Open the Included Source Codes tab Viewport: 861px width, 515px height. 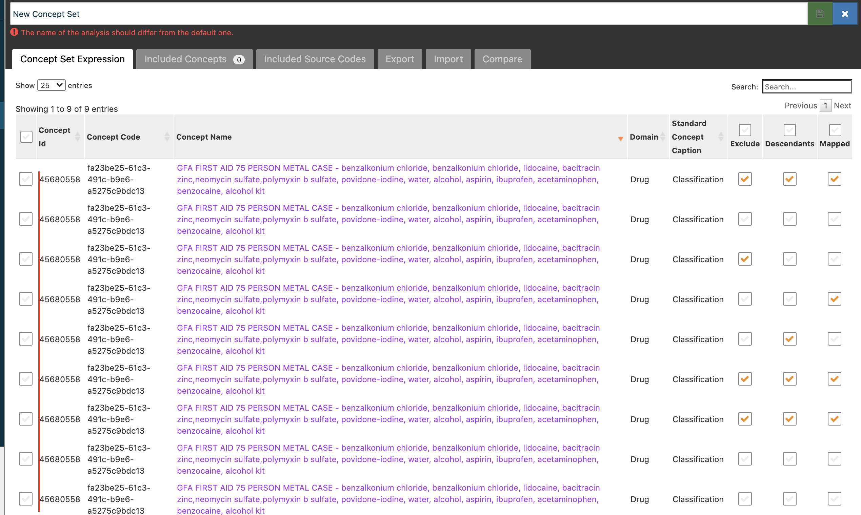point(315,59)
